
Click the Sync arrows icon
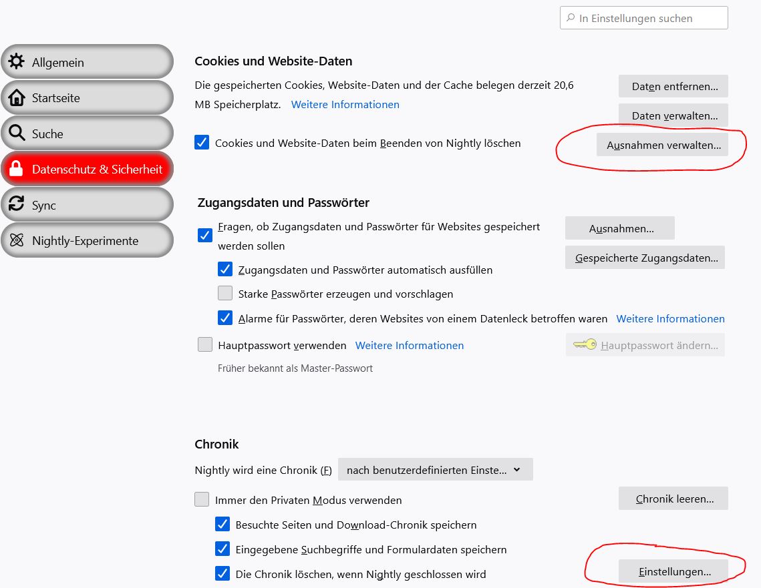pyautogui.click(x=17, y=205)
